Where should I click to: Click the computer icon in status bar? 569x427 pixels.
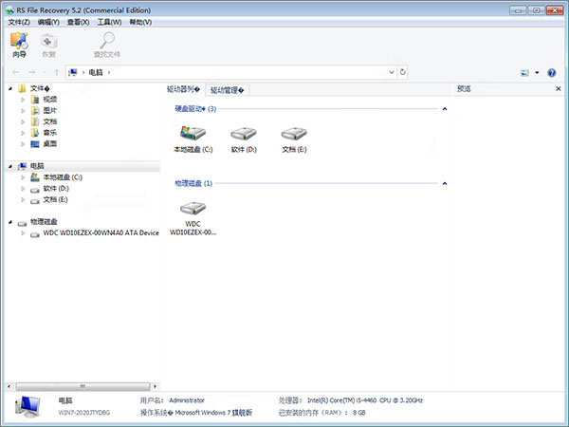(x=28, y=406)
